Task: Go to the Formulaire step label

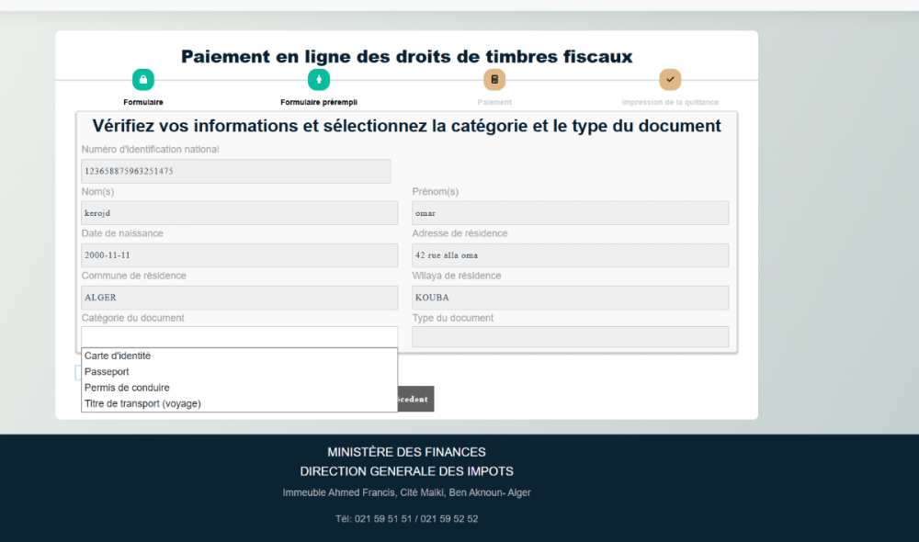Action: (143, 102)
